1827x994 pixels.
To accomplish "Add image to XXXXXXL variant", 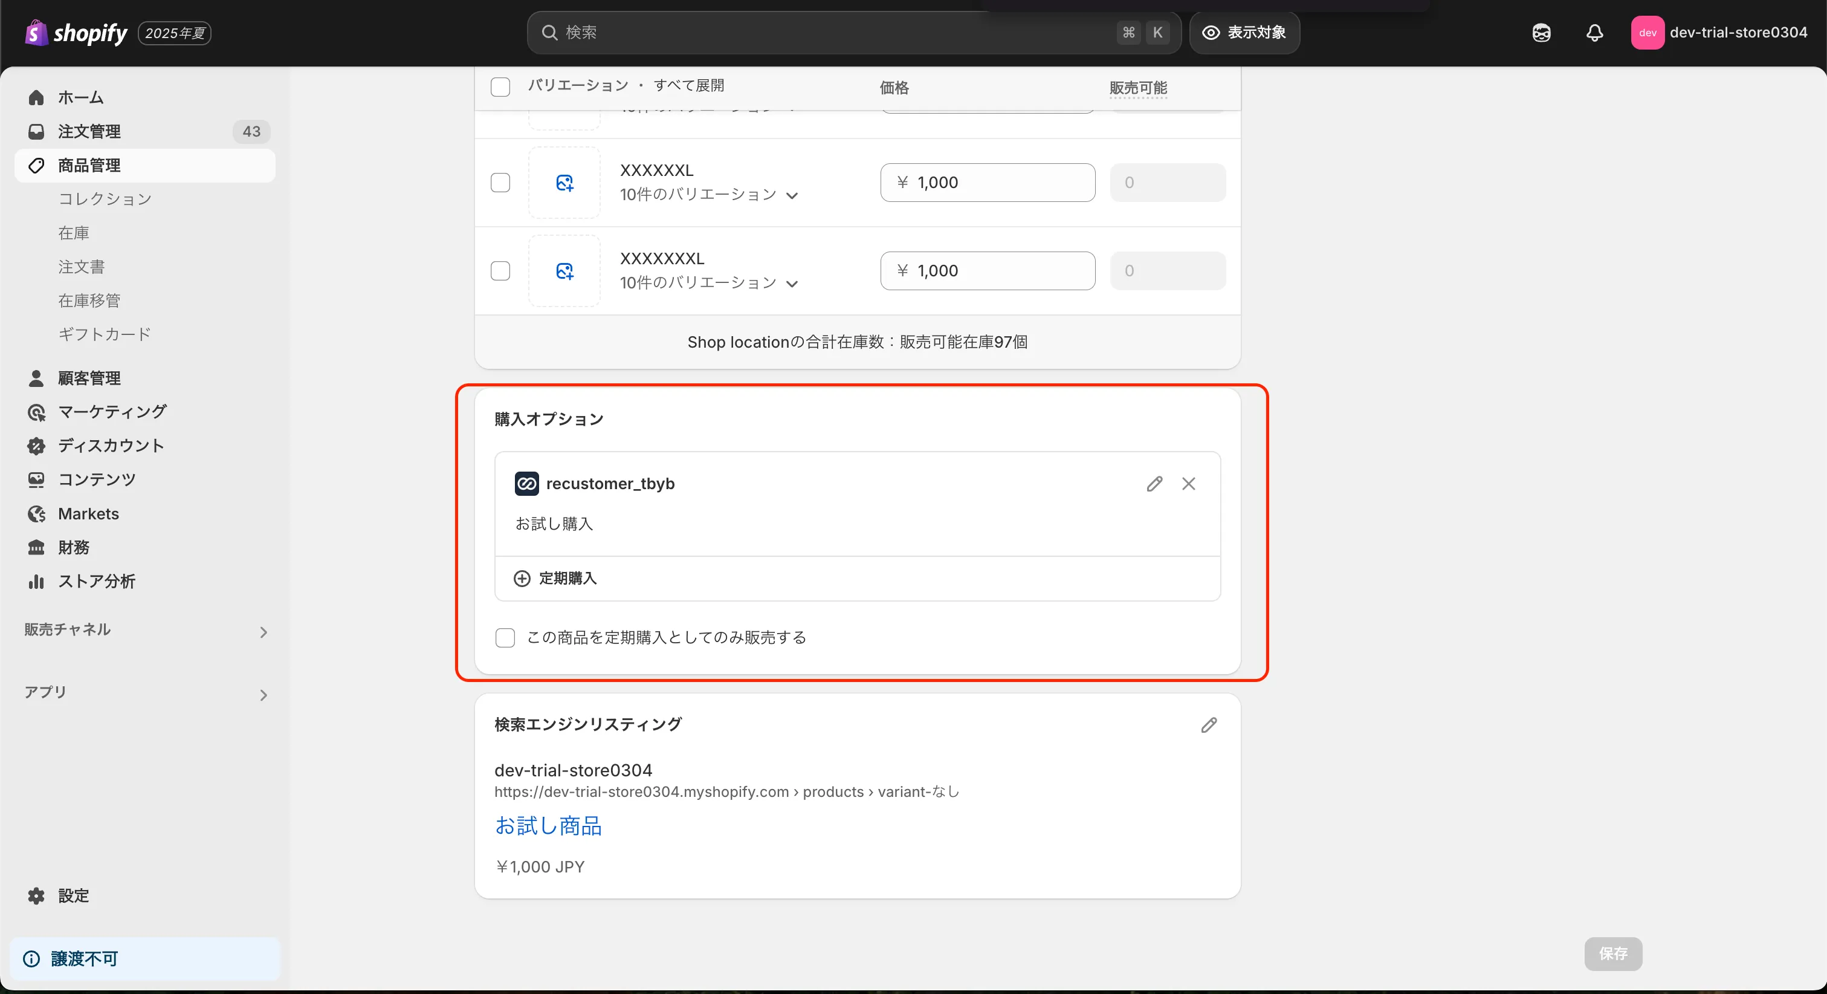I will 564,183.
